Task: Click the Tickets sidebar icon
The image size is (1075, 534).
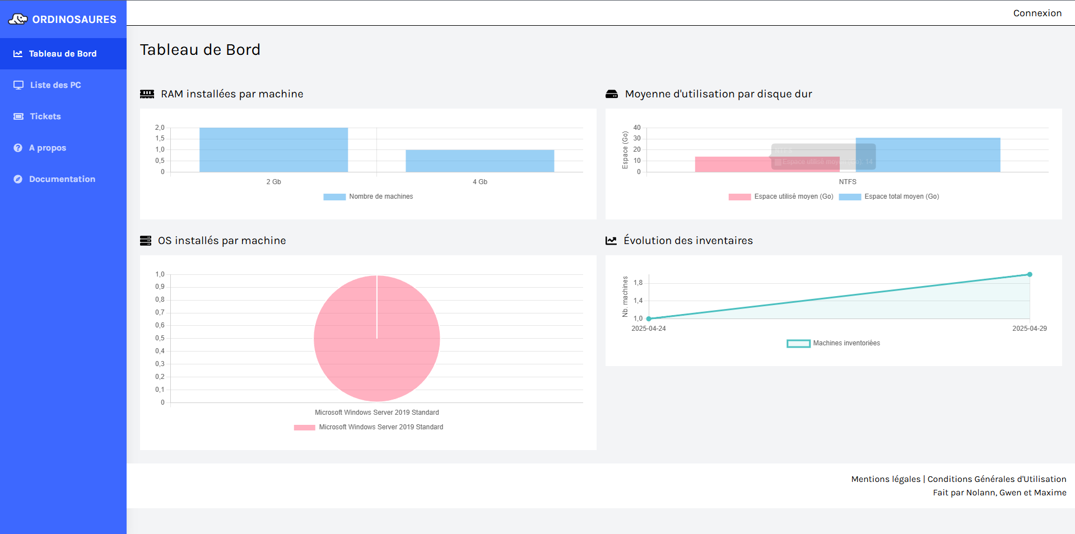Action: 18,116
